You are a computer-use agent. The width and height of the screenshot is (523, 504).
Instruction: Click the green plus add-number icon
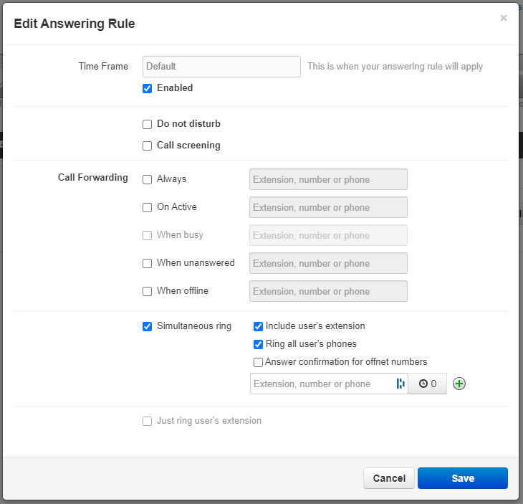click(x=459, y=384)
